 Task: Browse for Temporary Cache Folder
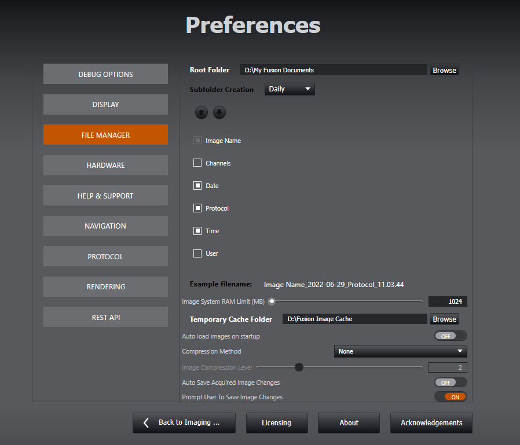(444, 319)
